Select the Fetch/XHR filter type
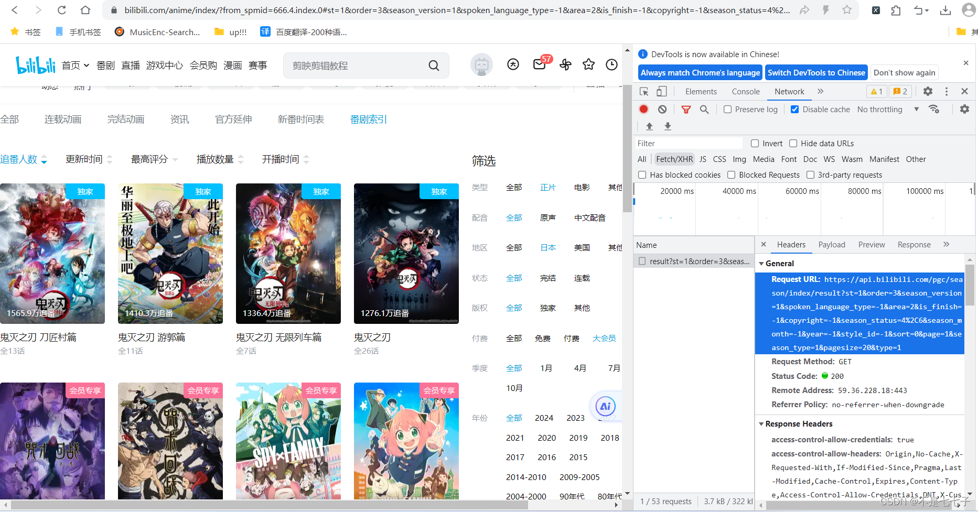Screen dimensions: 978x512 (674, 159)
